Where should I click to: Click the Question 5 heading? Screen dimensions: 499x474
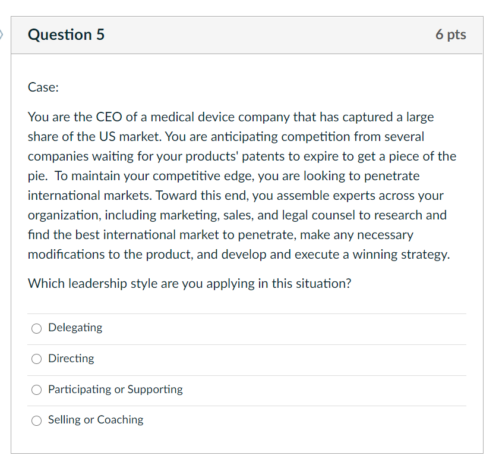tap(66, 34)
